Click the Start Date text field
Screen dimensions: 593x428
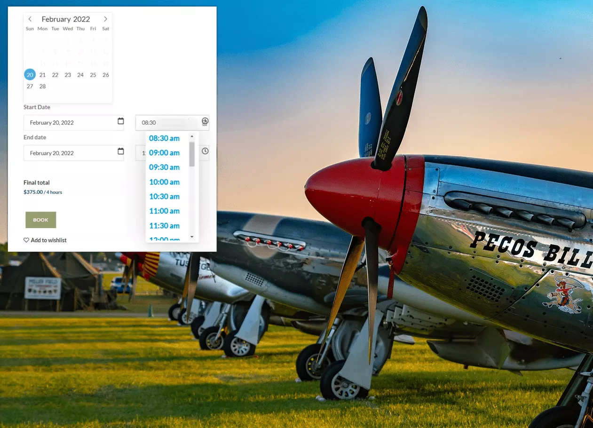(x=71, y=122)
